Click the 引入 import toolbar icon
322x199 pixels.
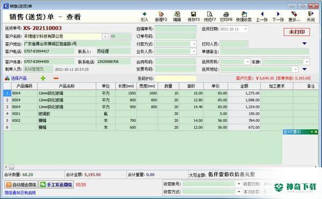144,17
